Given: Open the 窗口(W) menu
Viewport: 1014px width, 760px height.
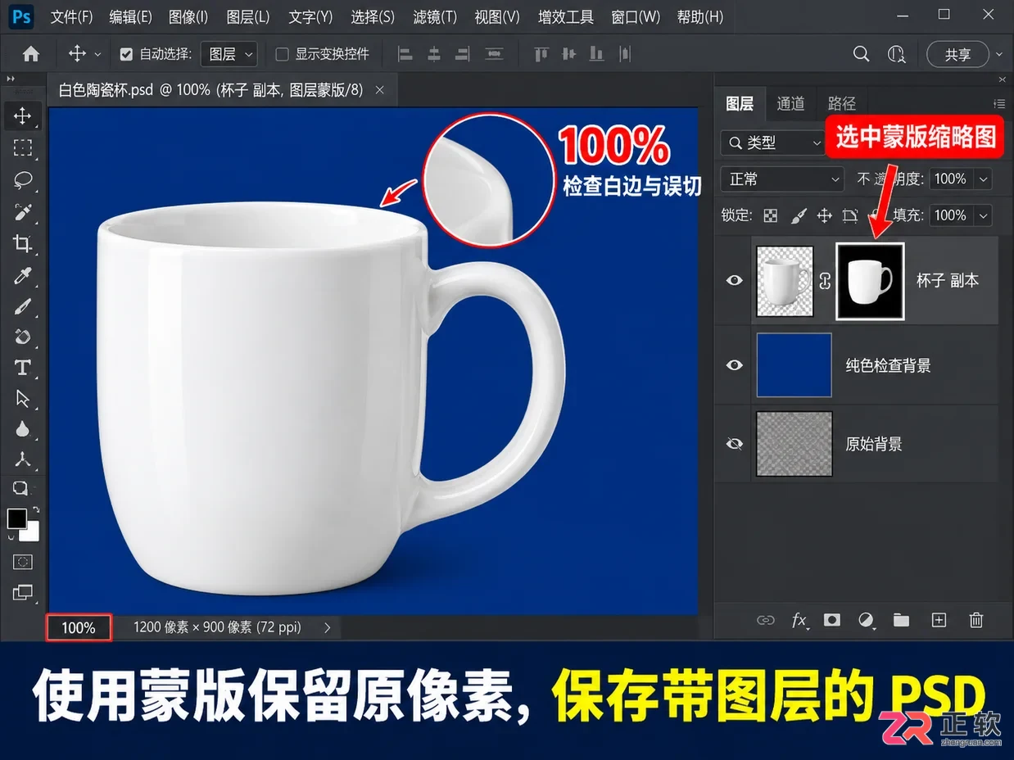Looking at the screenshot, I should pyautogui.click(x=636, y=16).
